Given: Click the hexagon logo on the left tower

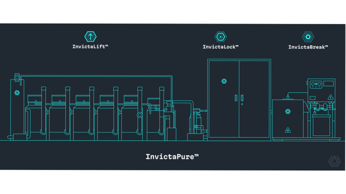Looking at the screenshot, I should click(17, 92).
